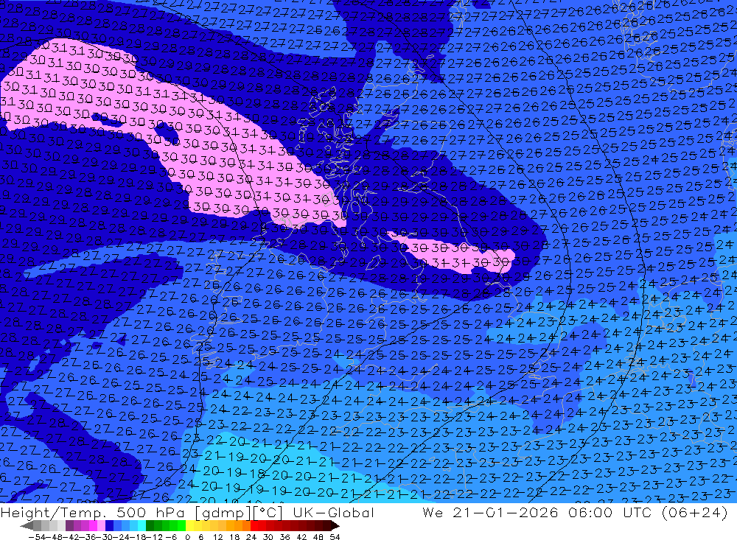Click the light pink swatch in the legend
Viewport: 737px width, 540px height.
click(101, 526)
